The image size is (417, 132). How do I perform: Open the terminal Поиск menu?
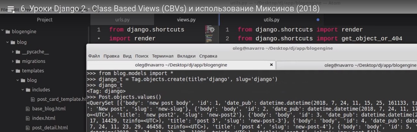142,56
